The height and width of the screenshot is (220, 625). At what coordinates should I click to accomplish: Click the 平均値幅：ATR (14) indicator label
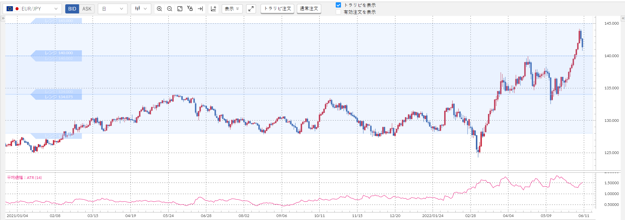point(24,178)
